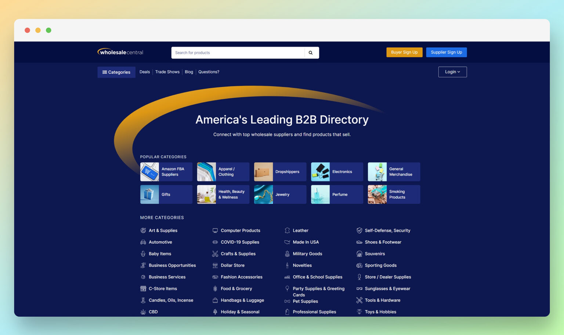
Task: Select the Food & Grocery icon
Action: [215, 289]
